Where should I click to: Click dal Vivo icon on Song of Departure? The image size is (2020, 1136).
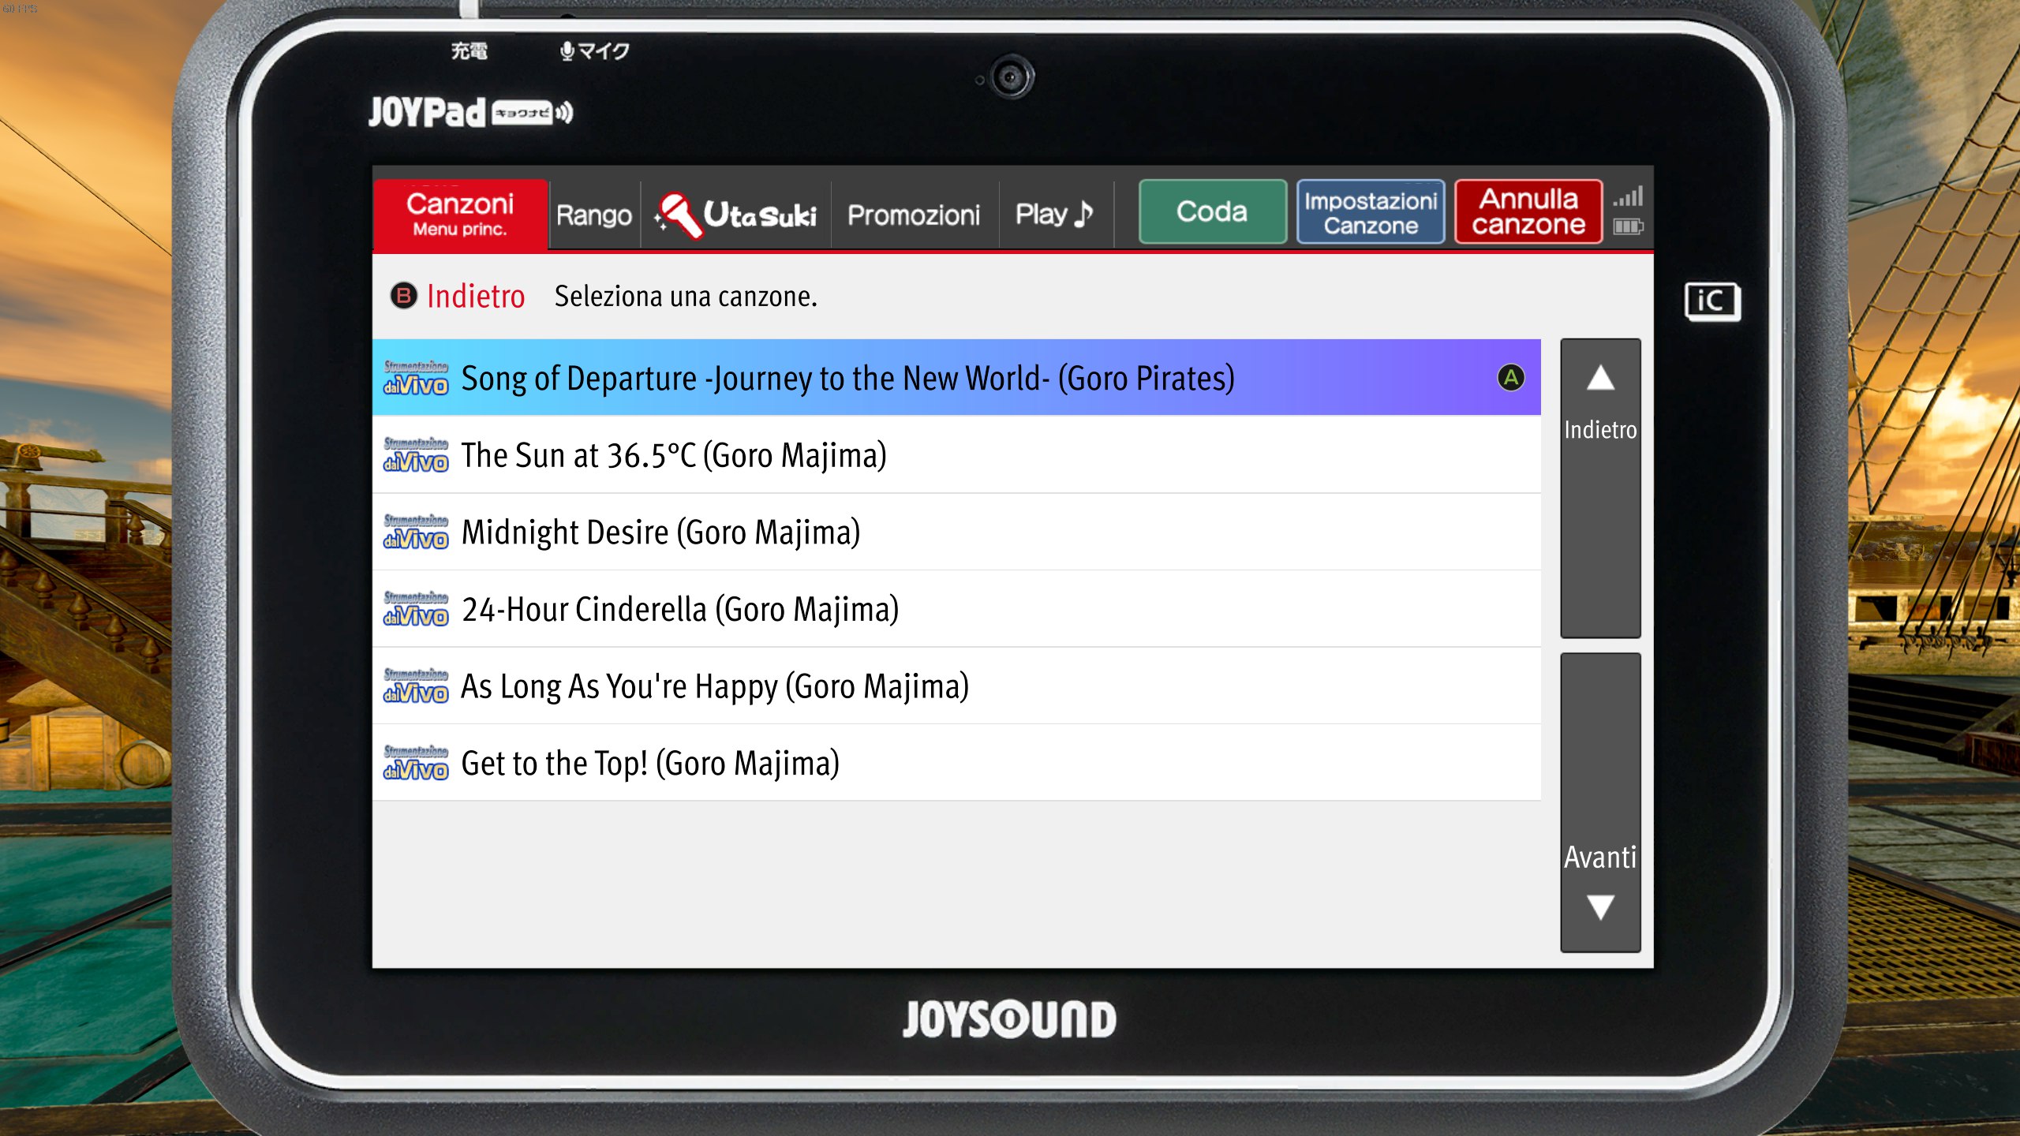coord(416,378)
